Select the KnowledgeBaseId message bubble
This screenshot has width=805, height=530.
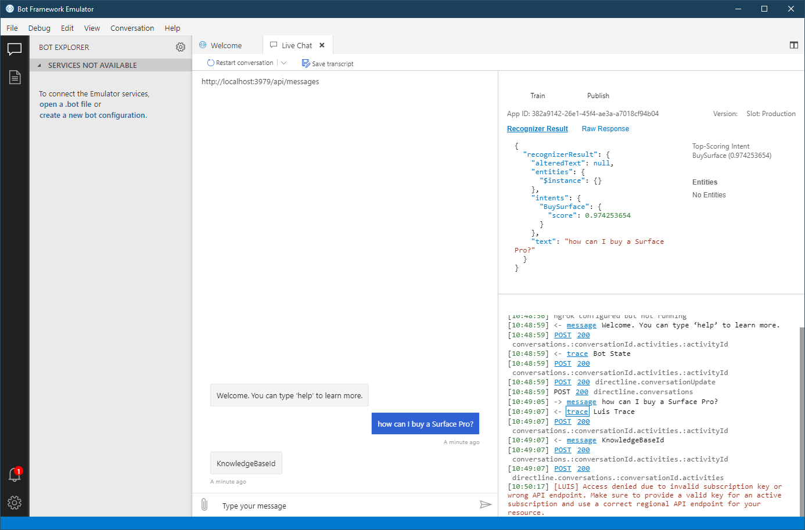246,463
